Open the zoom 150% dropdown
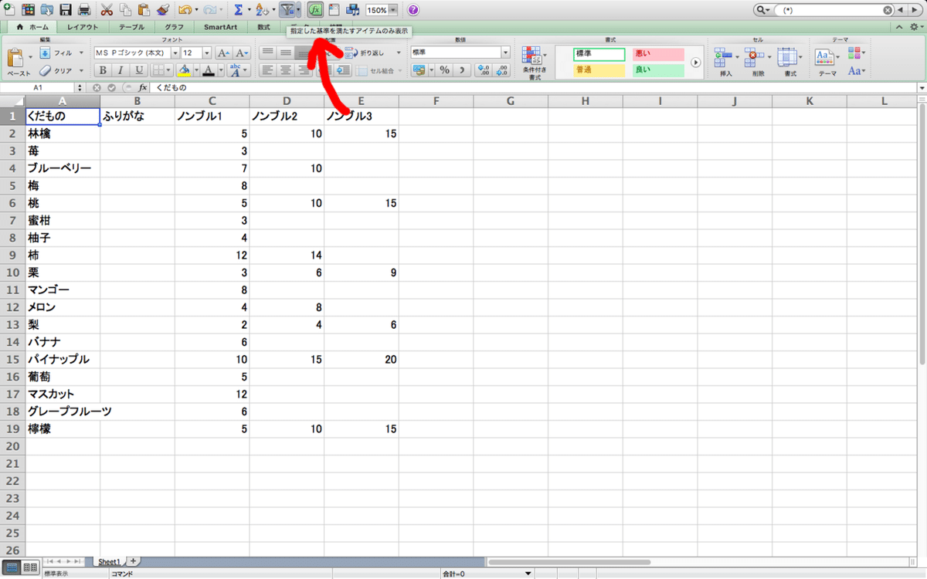927x579 pixels. [394, 10]
